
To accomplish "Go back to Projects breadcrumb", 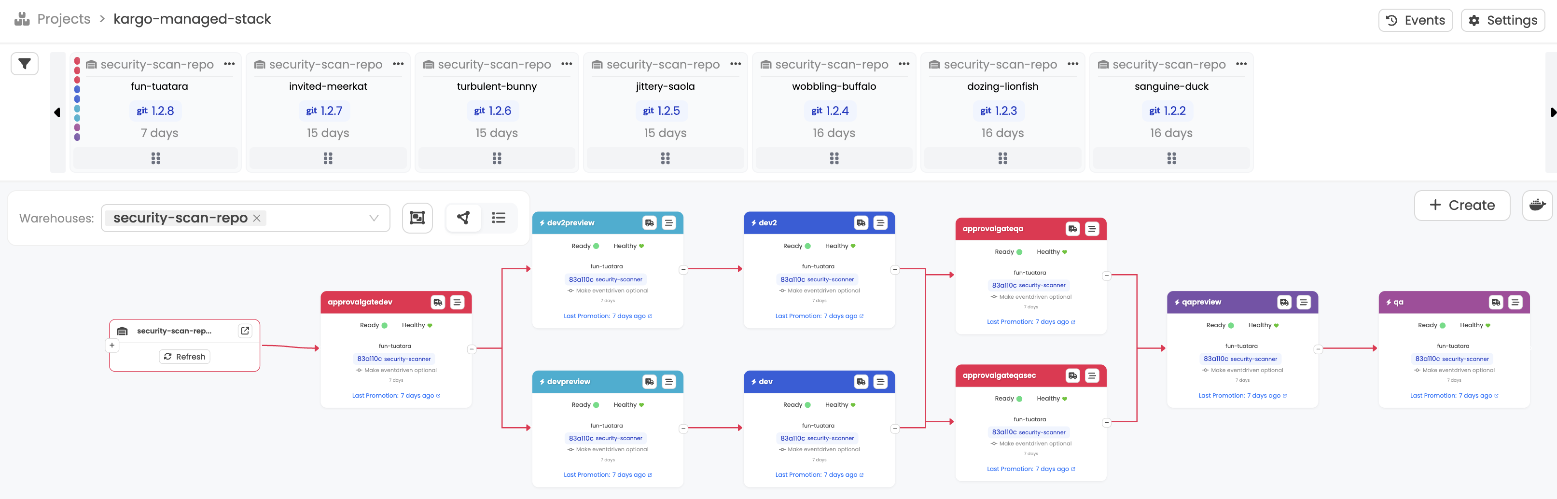I will (x=63, y=19).
